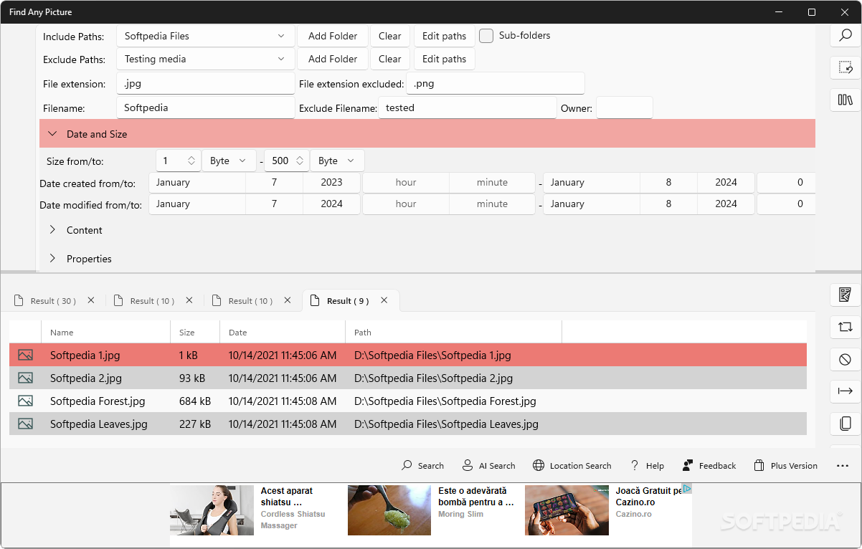Open the Include Paths dropdown
Viewport: 862px width, 549px height.
[206, 36]
